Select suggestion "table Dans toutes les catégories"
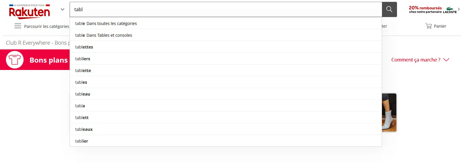 point(106,24)
